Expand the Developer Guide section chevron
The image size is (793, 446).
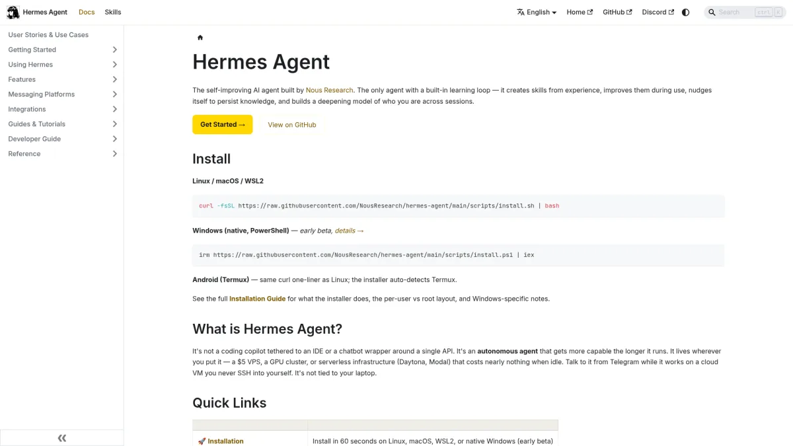tap(115, 139)
